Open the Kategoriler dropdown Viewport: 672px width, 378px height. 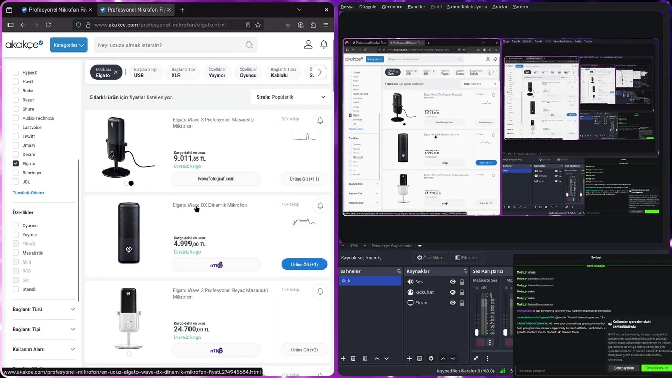pos(69,45)
